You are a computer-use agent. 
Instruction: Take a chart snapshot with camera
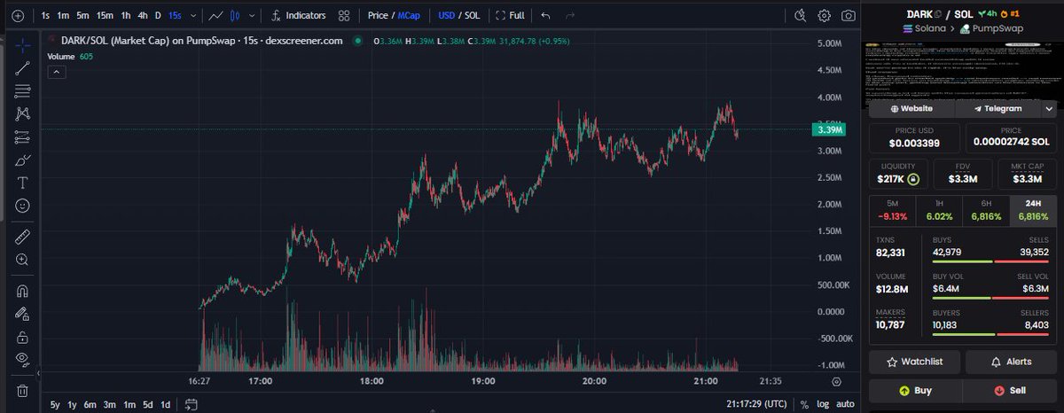849,15
